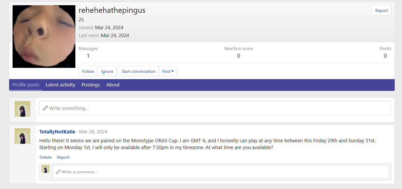Start conversation with this user
This screenshot has height=189, width=402.
point(138,71)
